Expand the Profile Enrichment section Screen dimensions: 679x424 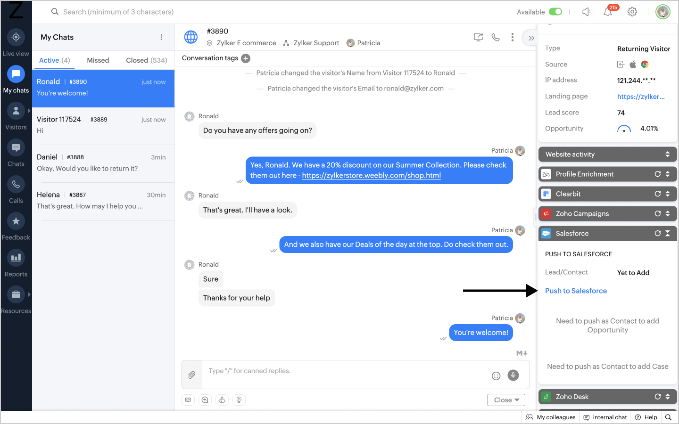click(x=668, y=174)
